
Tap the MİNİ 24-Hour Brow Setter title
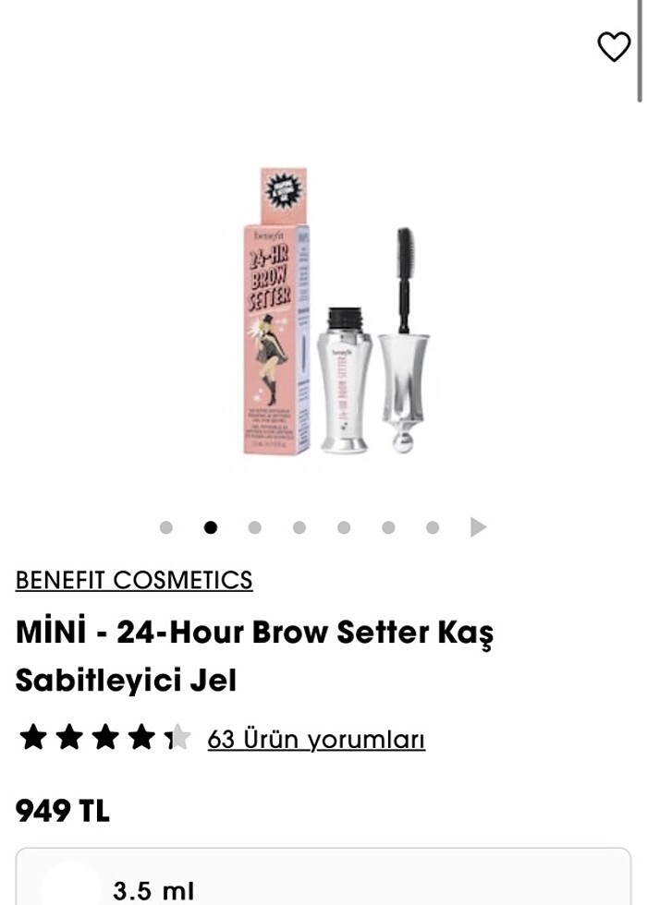tap(255, 655)
